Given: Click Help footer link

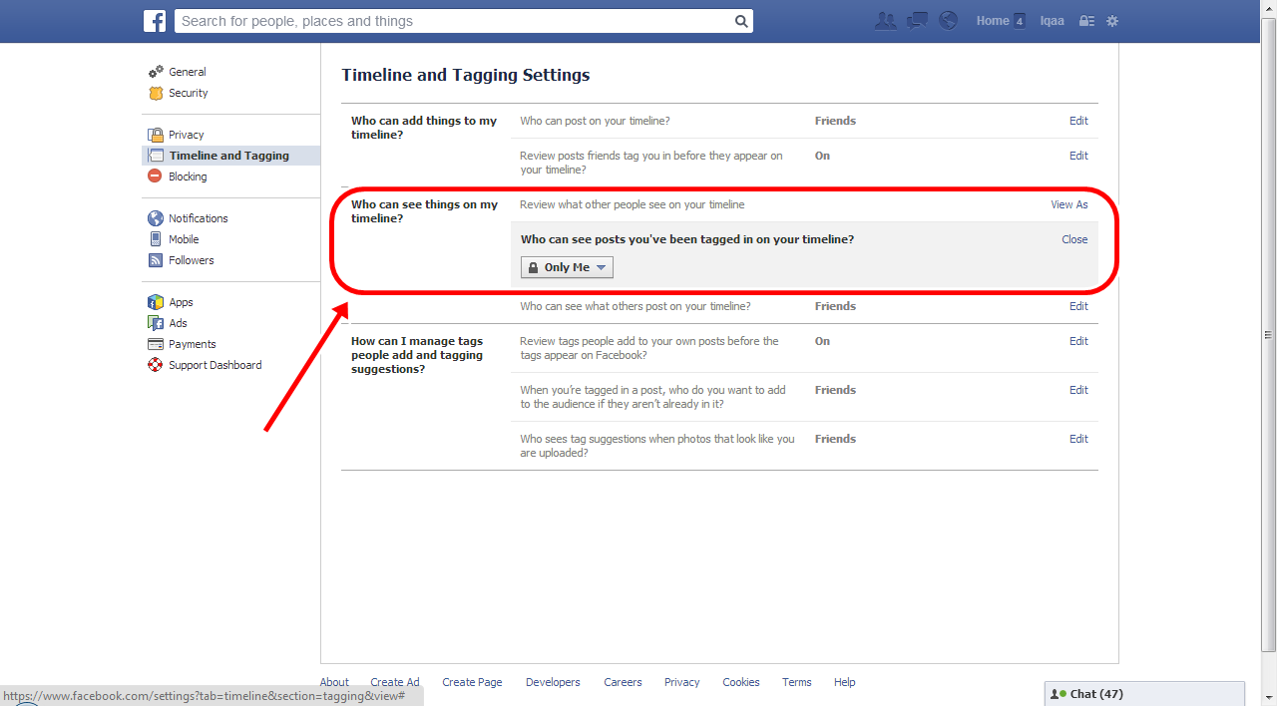Looking at the screenshot, I should pos(845,682).
